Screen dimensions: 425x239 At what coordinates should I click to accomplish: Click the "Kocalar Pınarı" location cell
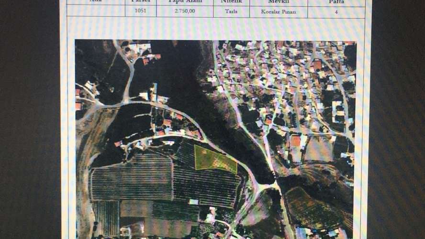point(279,11)
